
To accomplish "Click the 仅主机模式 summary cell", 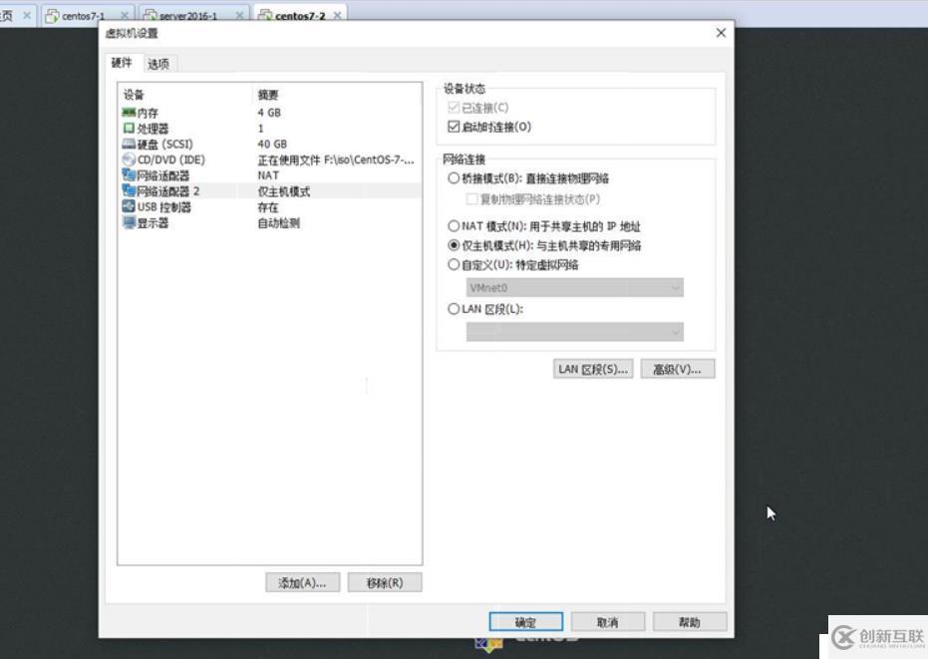I will click(283, 191).
